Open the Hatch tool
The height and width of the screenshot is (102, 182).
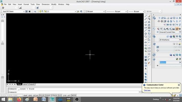[x=146, y=57]
